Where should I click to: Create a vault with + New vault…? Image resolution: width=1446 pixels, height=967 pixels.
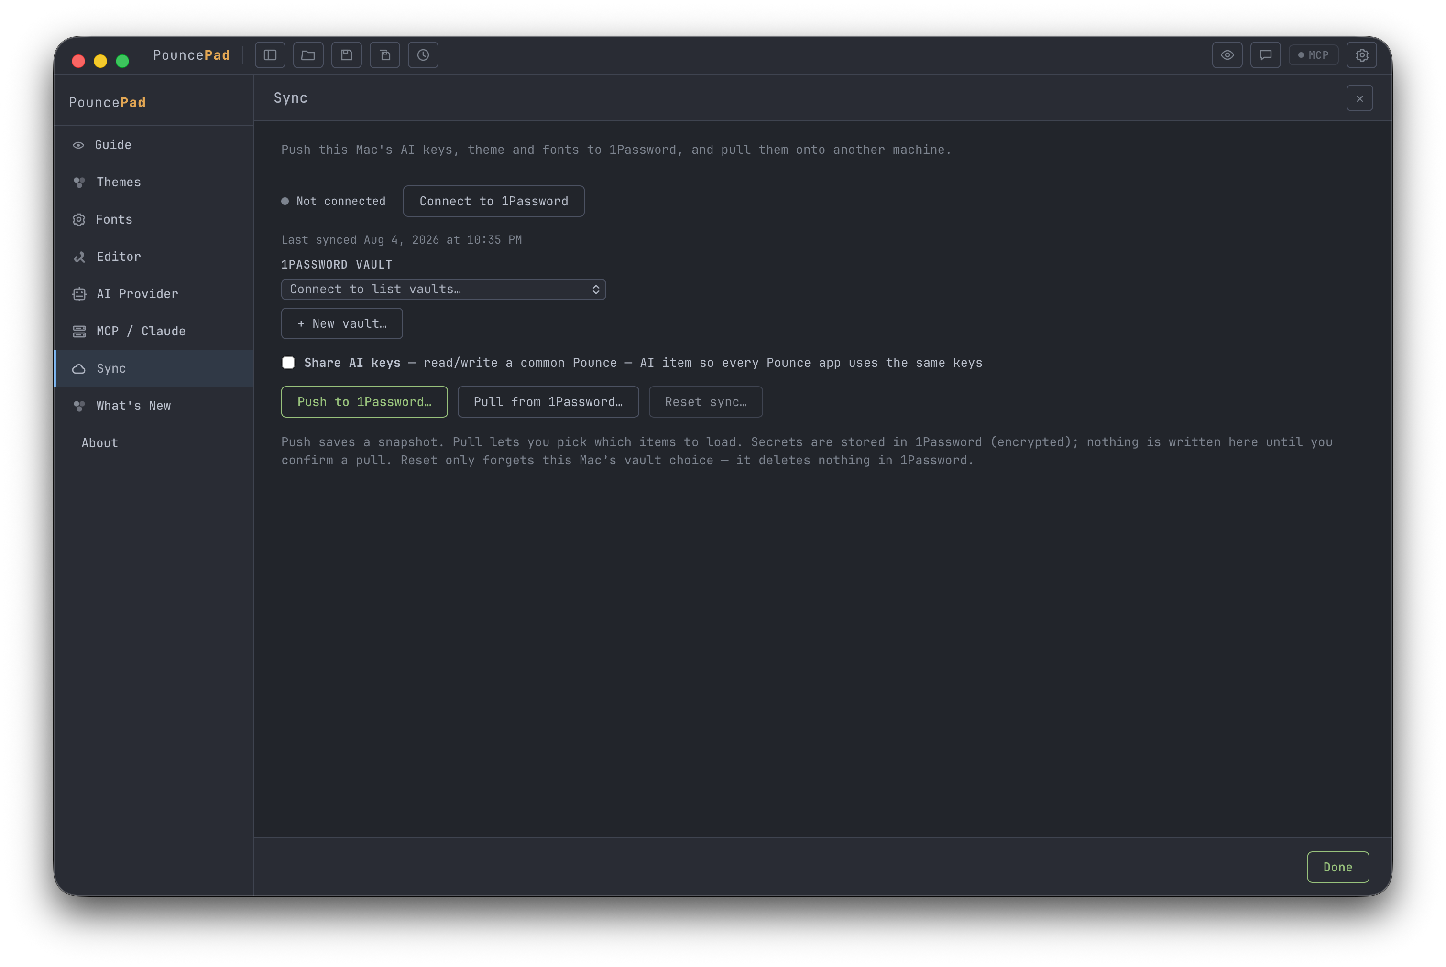342,323
